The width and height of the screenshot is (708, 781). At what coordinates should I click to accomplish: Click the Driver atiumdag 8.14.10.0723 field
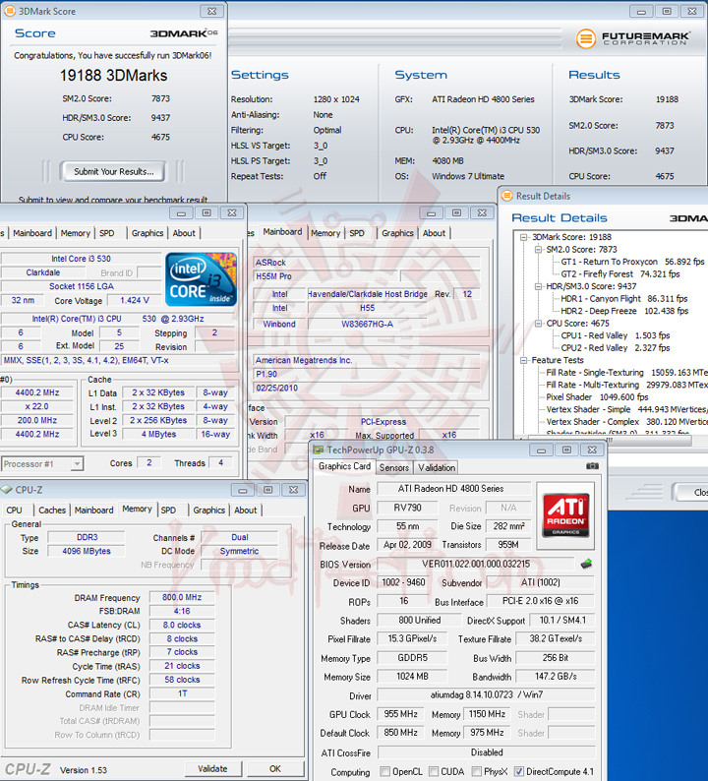point(486,694)
